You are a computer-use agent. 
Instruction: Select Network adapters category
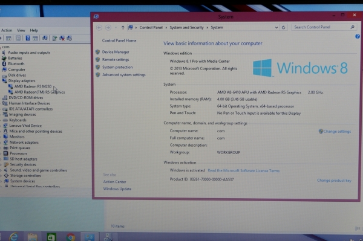tap(24, 143)
